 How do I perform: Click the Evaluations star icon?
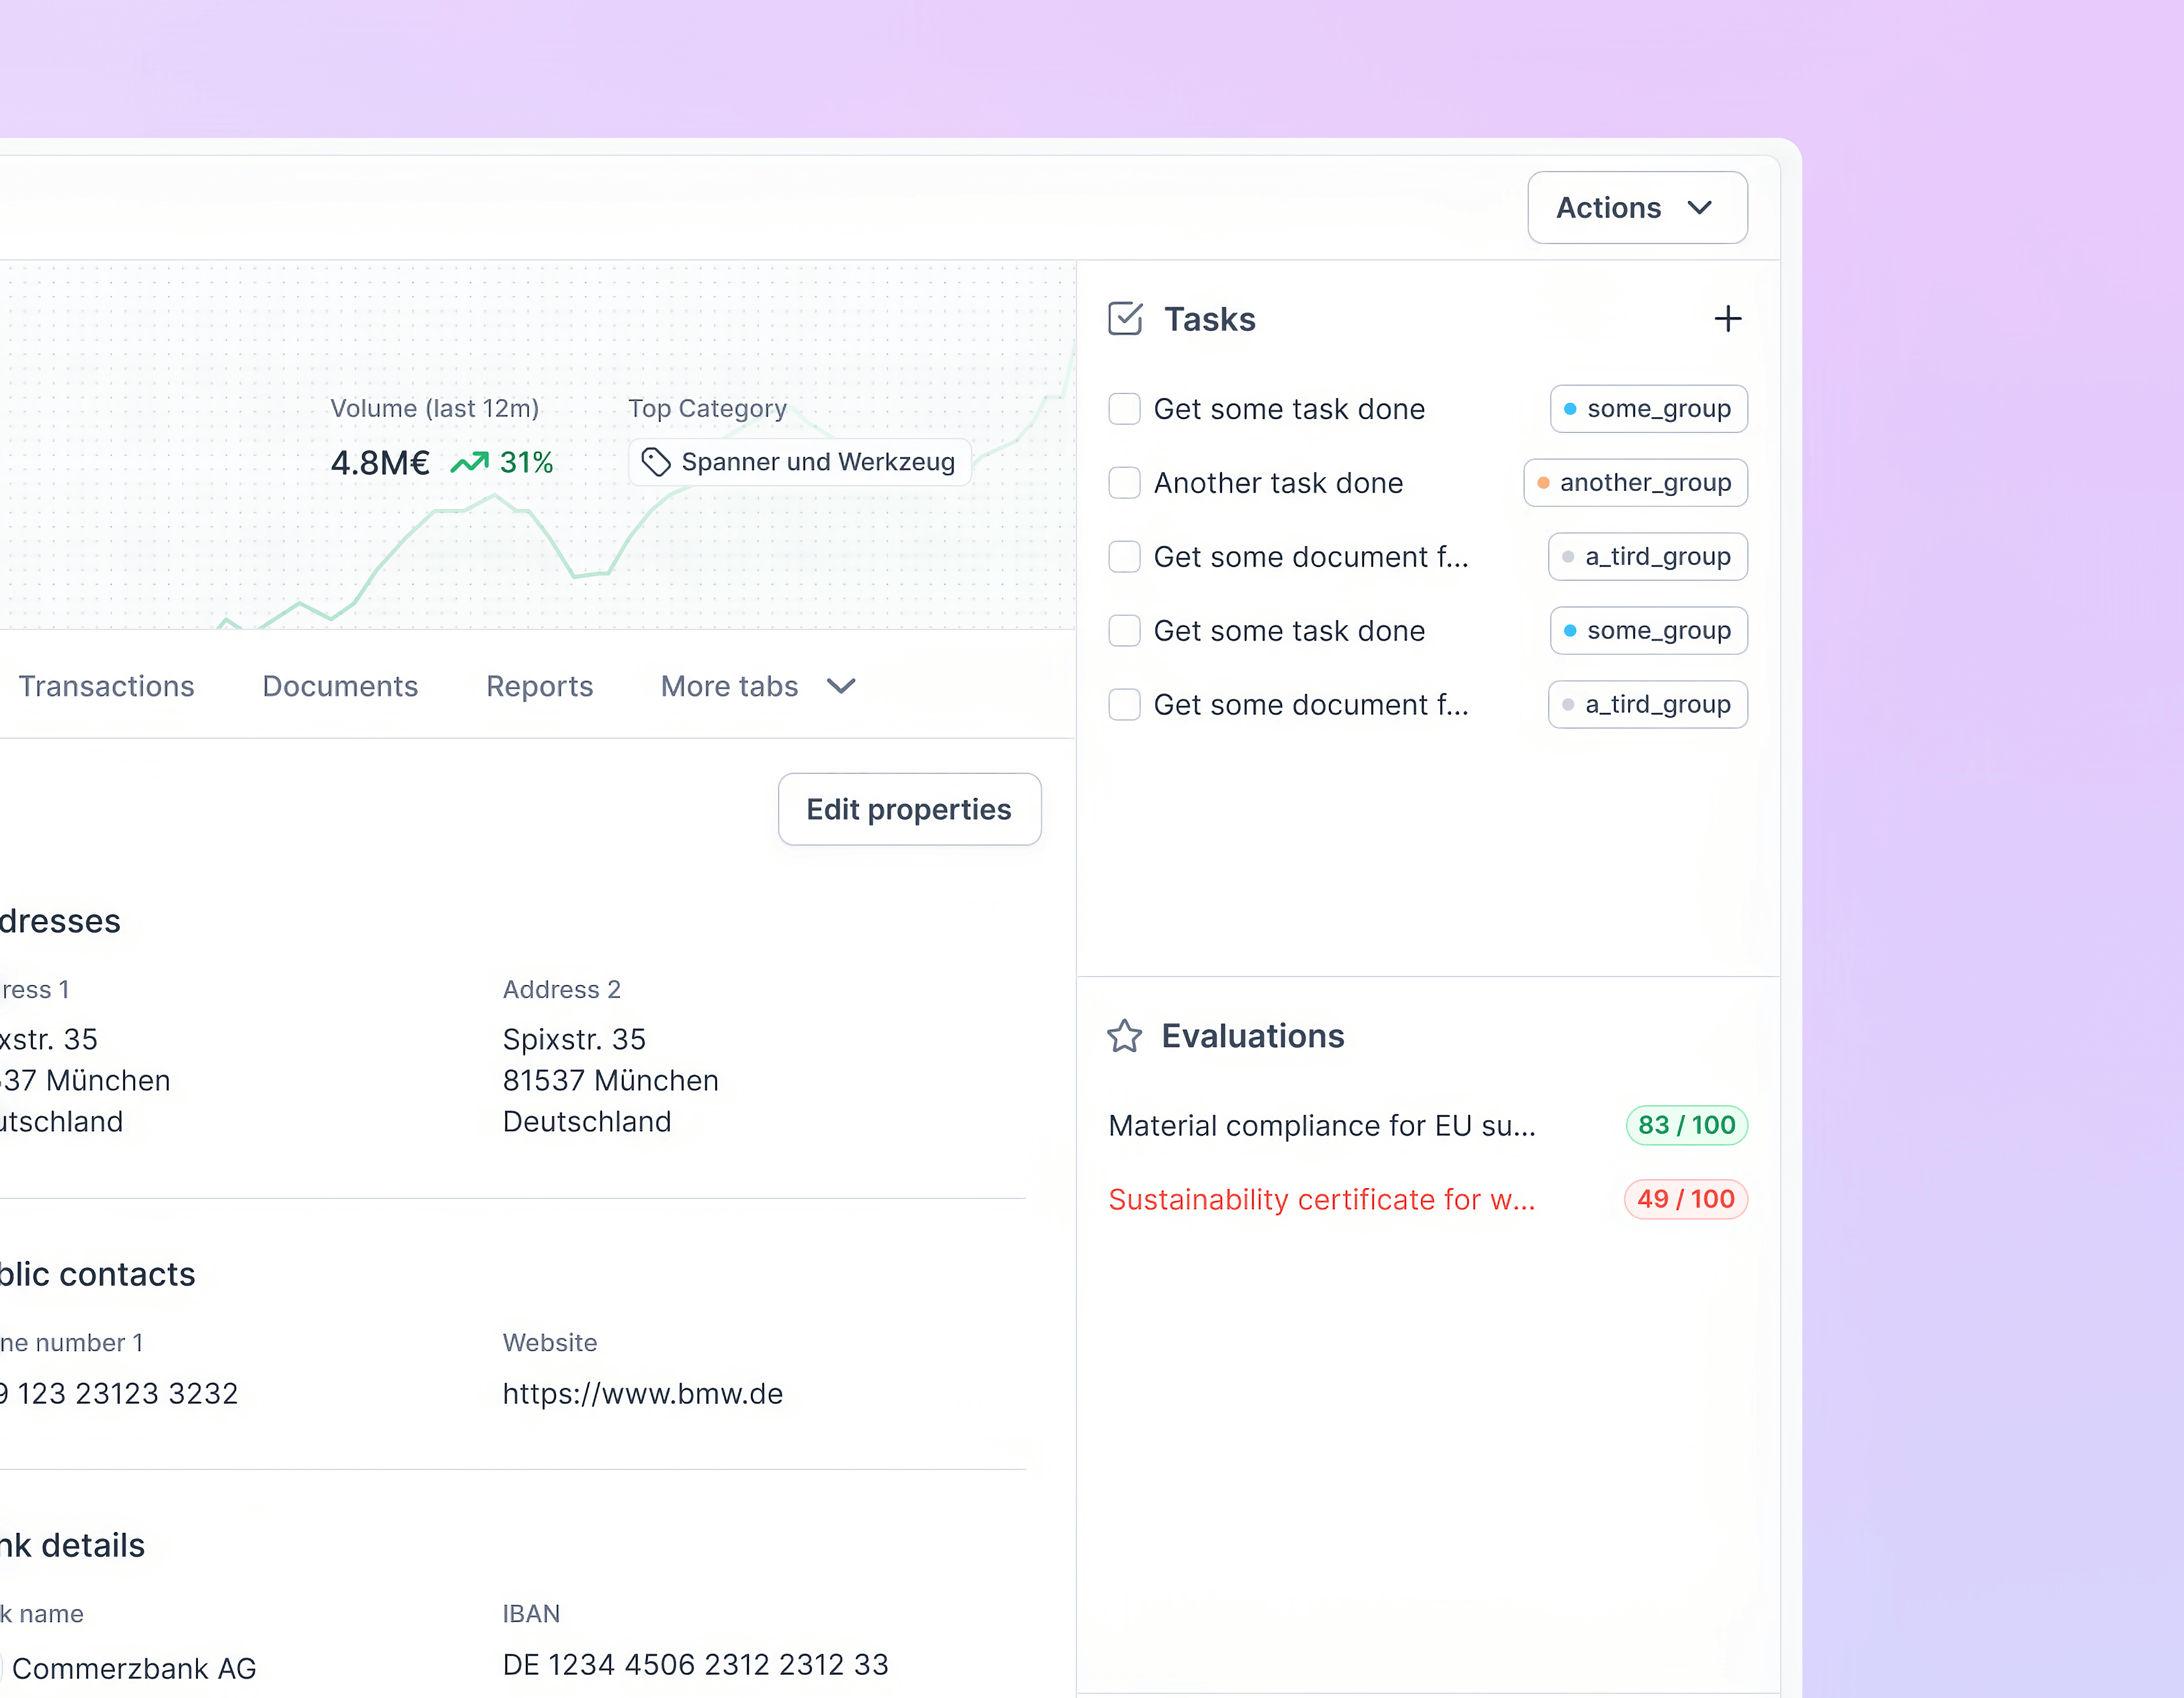coord(1124,1036)
